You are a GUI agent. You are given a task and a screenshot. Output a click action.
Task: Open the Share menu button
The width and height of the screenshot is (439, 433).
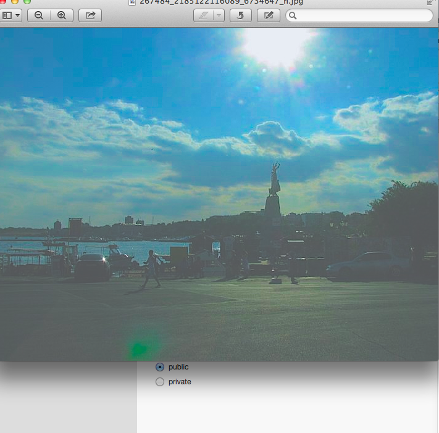tap(90, 15)
